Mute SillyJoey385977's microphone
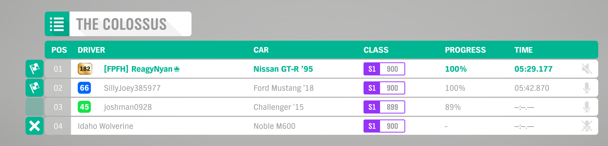Screen dimensions: 608x146 pyautogui.click(x=587, y=88)
